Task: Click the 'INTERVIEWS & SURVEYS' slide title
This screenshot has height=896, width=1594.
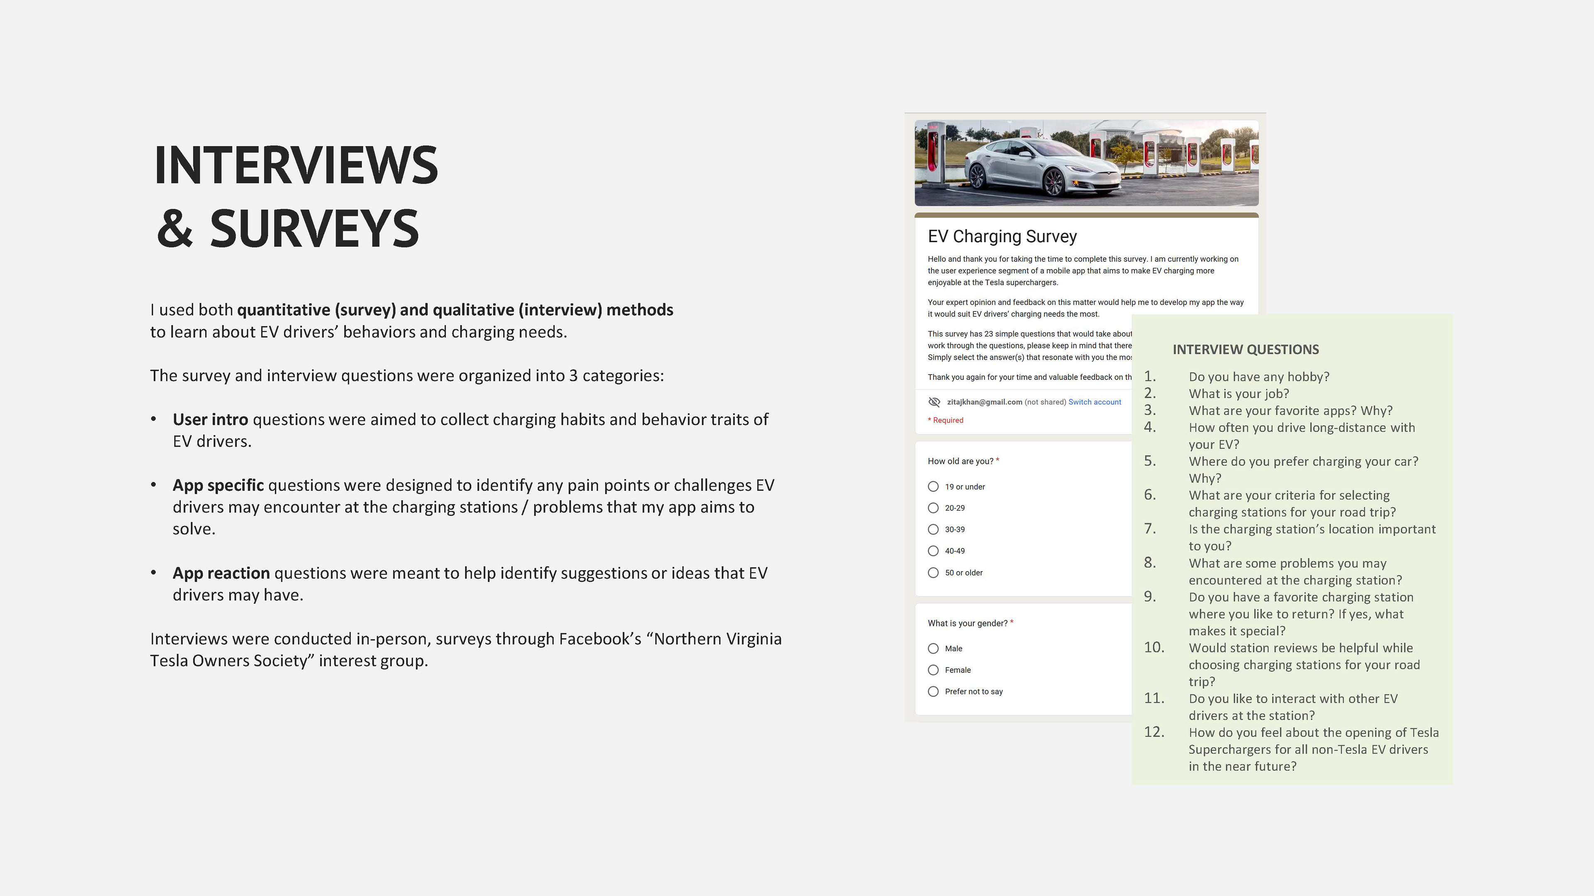Action: 296,196
